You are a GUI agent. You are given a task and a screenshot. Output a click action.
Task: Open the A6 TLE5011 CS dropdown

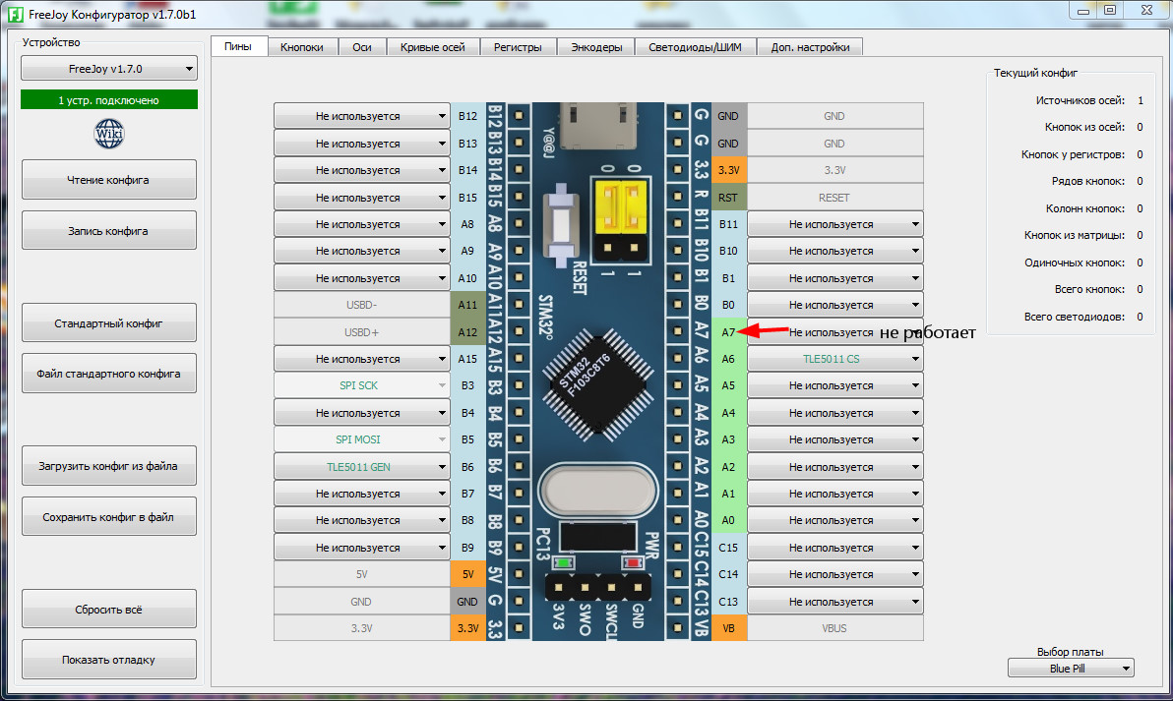click(834, 359)
